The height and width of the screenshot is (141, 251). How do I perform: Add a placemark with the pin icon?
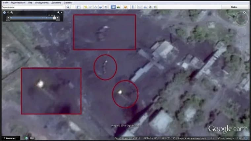click(x=85, y=7)
